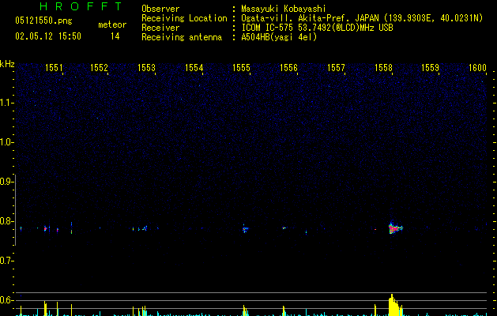
Task: Click the 1558 time axis marker
Action: 383,68
